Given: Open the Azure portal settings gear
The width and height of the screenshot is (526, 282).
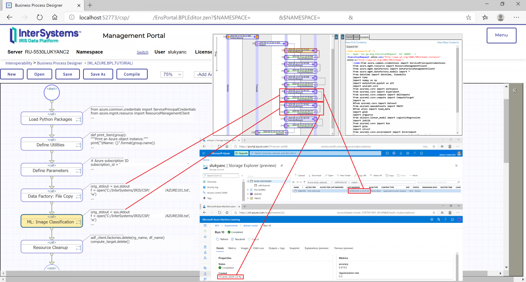Looking at the screenshot, I should coord(408,153).
